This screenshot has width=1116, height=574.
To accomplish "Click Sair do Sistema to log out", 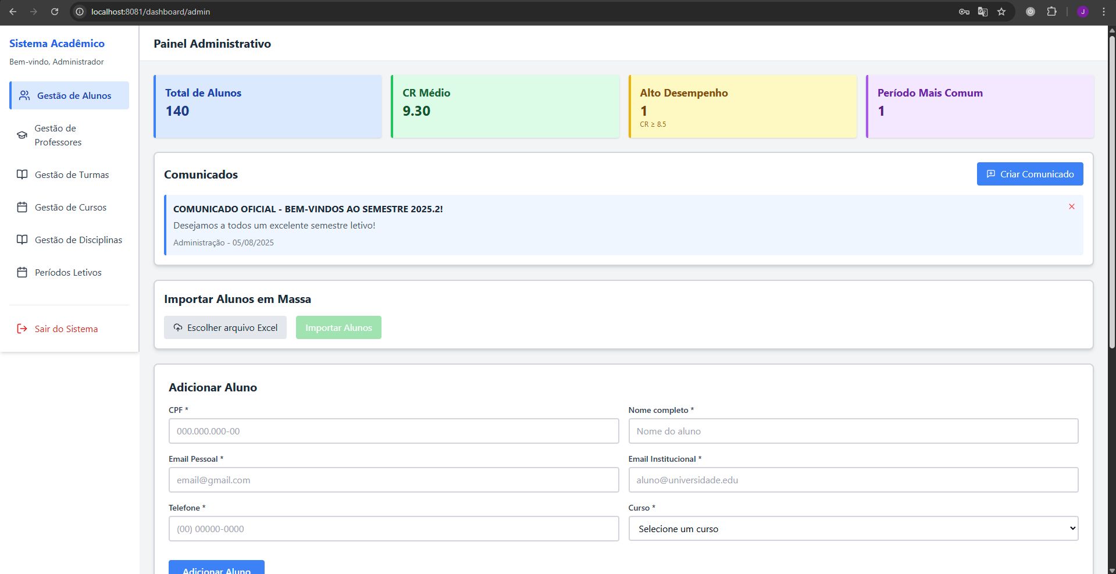I will coord(69,329).
